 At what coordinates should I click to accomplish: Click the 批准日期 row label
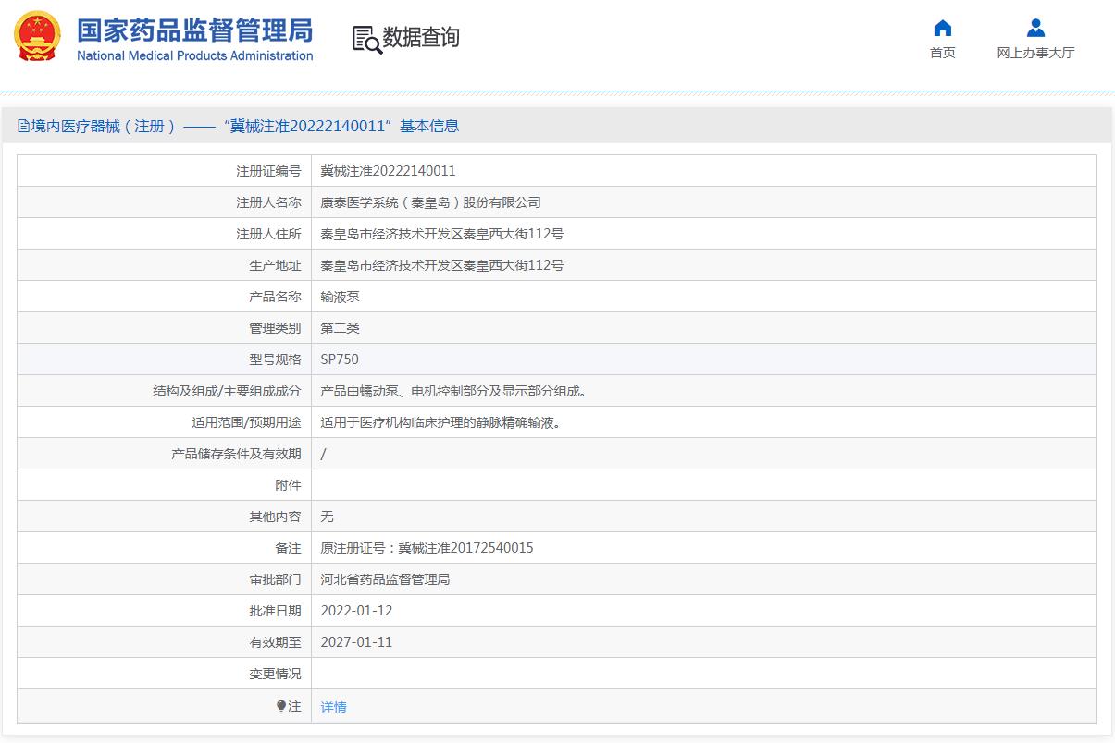coord(275,611)
